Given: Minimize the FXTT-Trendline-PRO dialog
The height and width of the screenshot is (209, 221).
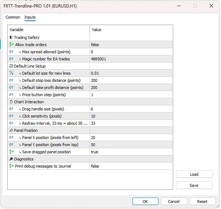Looking at the screenshot, I should point(179,6).
